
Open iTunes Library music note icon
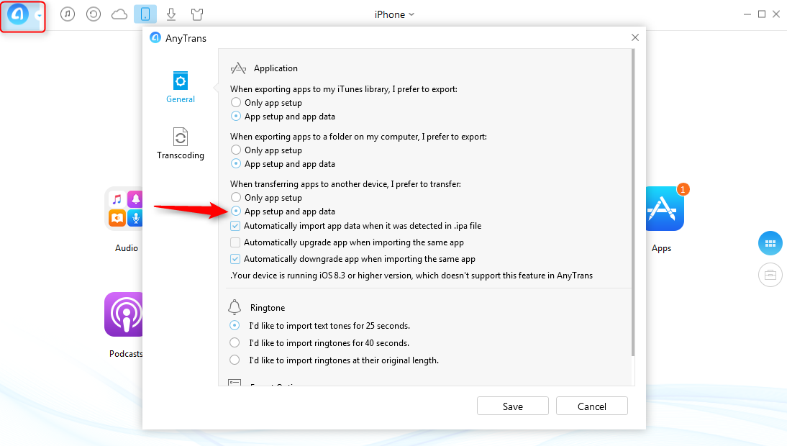tap(67, 14)
